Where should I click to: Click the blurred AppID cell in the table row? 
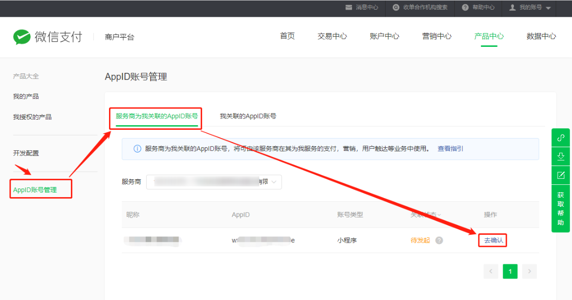point(263,240)
